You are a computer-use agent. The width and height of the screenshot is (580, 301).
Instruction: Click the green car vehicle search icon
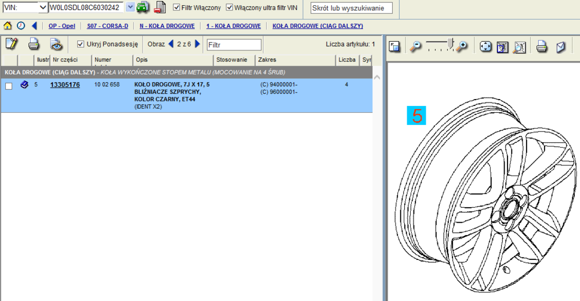(x=143, y=8)
